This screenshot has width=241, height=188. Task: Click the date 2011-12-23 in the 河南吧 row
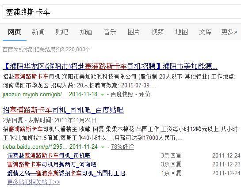tap(226, 164)
